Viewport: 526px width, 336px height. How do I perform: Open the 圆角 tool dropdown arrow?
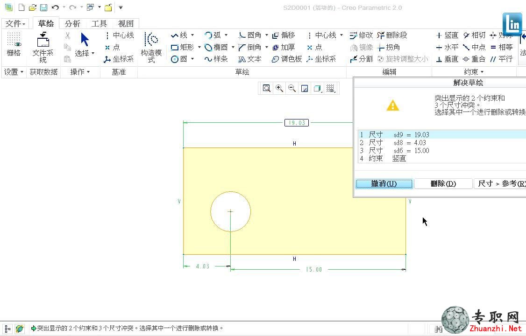pyautogui.click(x=267, y=35)
